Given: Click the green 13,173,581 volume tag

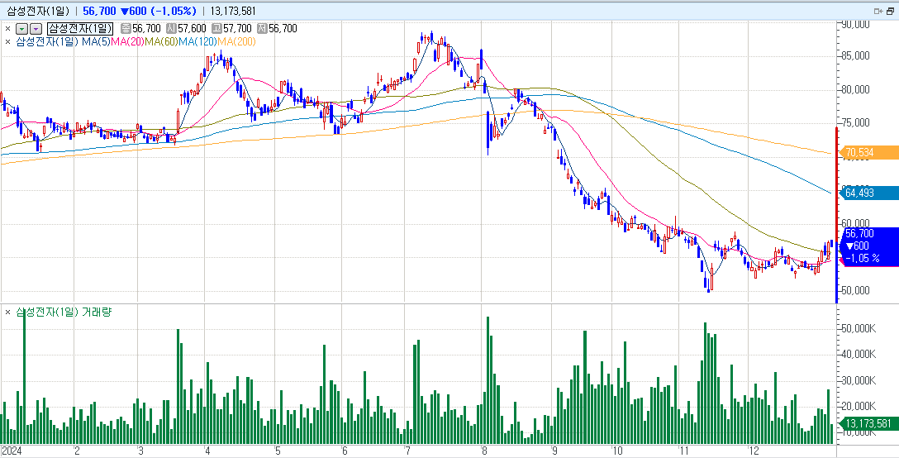Looking at the screenshot, I should point(868,424).
